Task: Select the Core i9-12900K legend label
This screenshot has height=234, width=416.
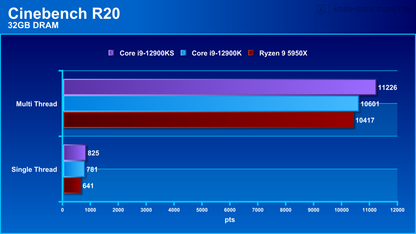Action: coord(217,53)
